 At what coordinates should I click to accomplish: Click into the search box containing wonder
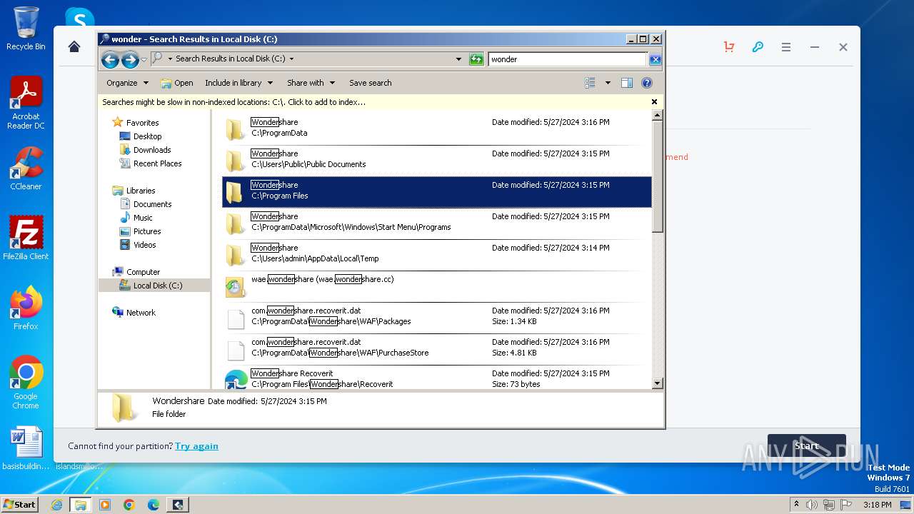[x=568, y=59]
